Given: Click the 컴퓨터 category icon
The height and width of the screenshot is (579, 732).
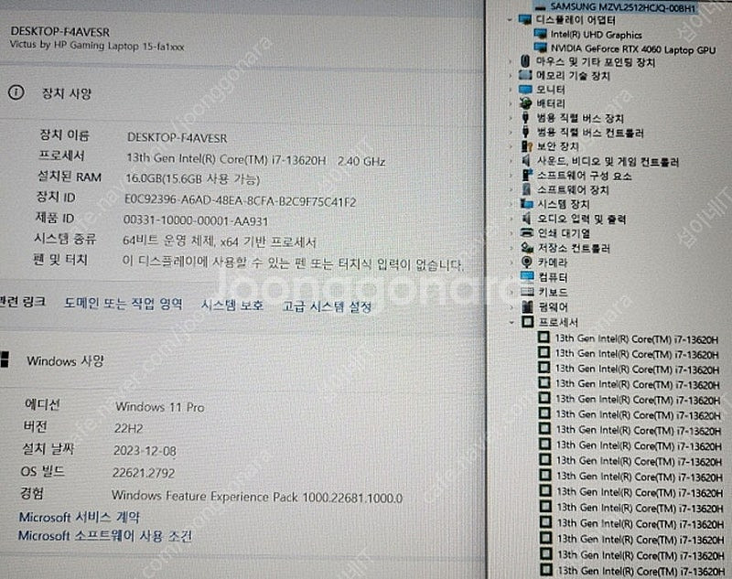Looking at the screenshot, I should 527,276.
